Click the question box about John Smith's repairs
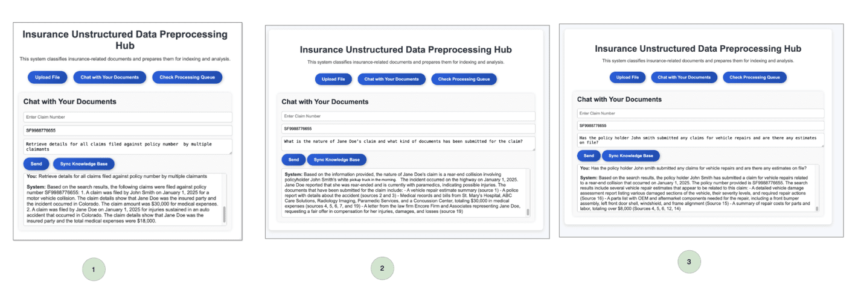 point(700,140)
